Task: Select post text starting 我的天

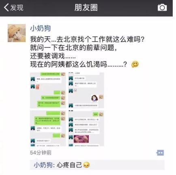Action: click(x=87, y=39)
